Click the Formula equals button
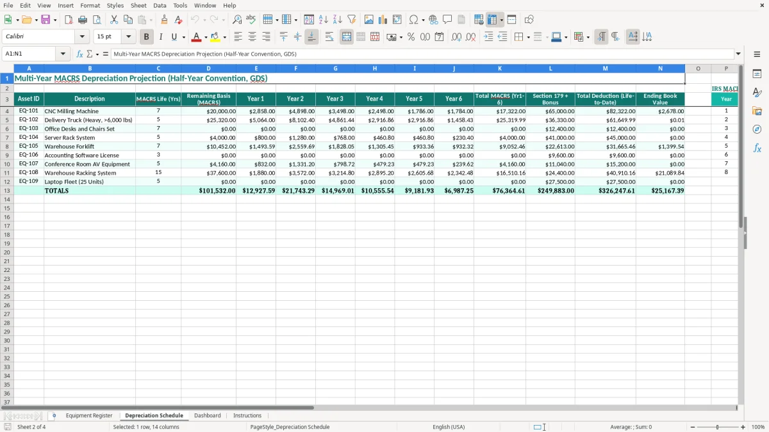 tap(105, 54)
